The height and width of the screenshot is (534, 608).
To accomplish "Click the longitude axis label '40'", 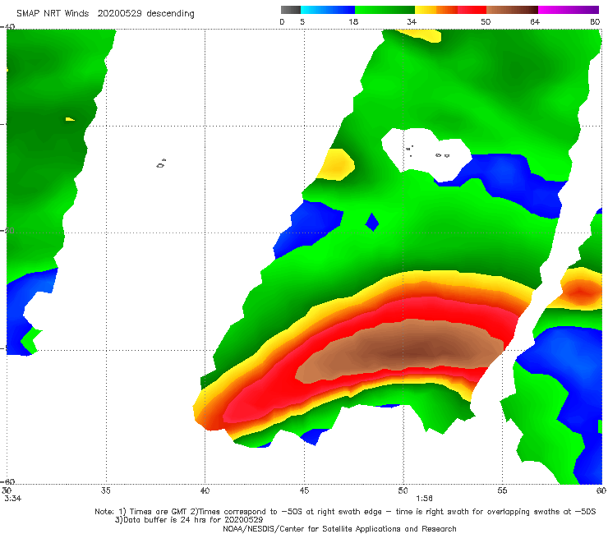I will (x=205, y=490).
